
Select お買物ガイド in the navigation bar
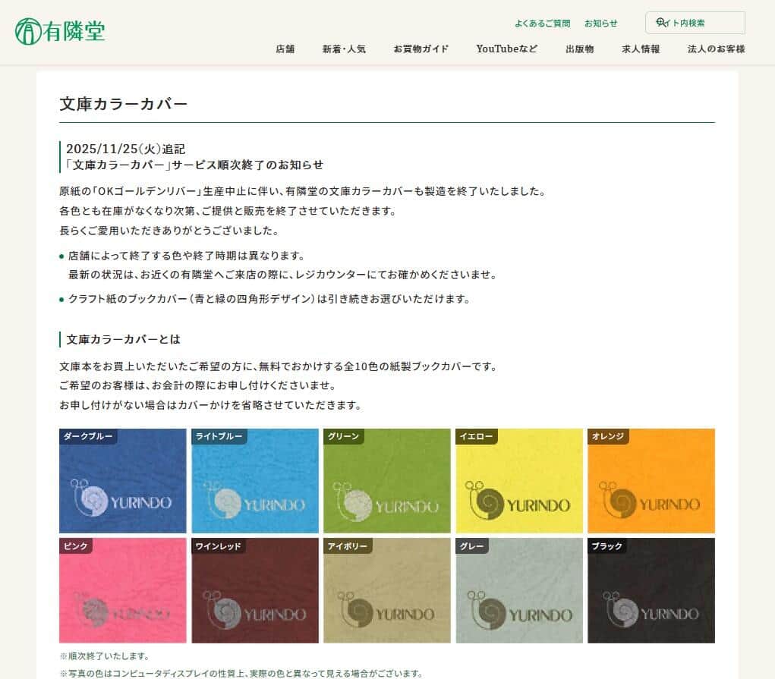click(x=421, y=49)
